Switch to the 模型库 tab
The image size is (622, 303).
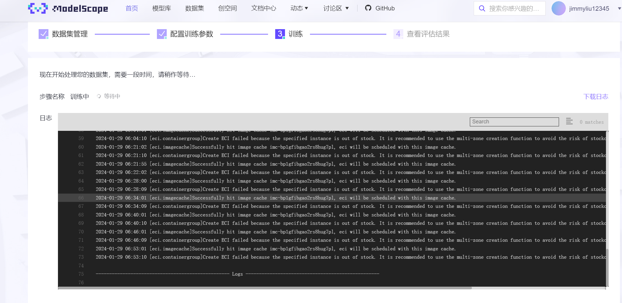pyautogui.click(x=161, y=8)
